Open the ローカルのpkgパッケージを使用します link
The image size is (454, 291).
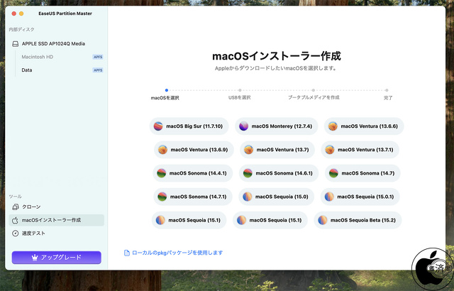(177, 253)
